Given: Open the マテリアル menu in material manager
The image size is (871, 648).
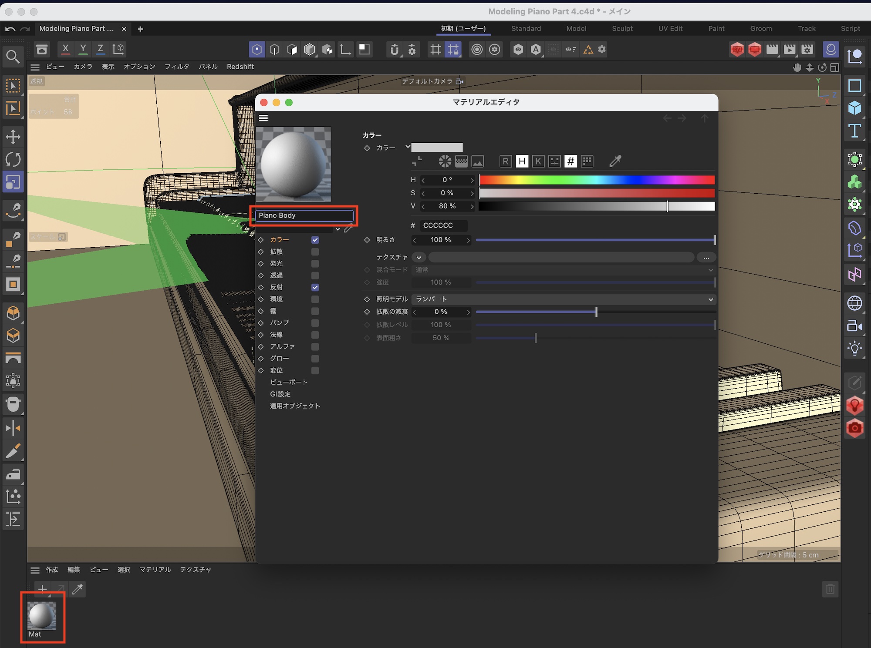Looking at the screenshot, I should pos(155,570).
